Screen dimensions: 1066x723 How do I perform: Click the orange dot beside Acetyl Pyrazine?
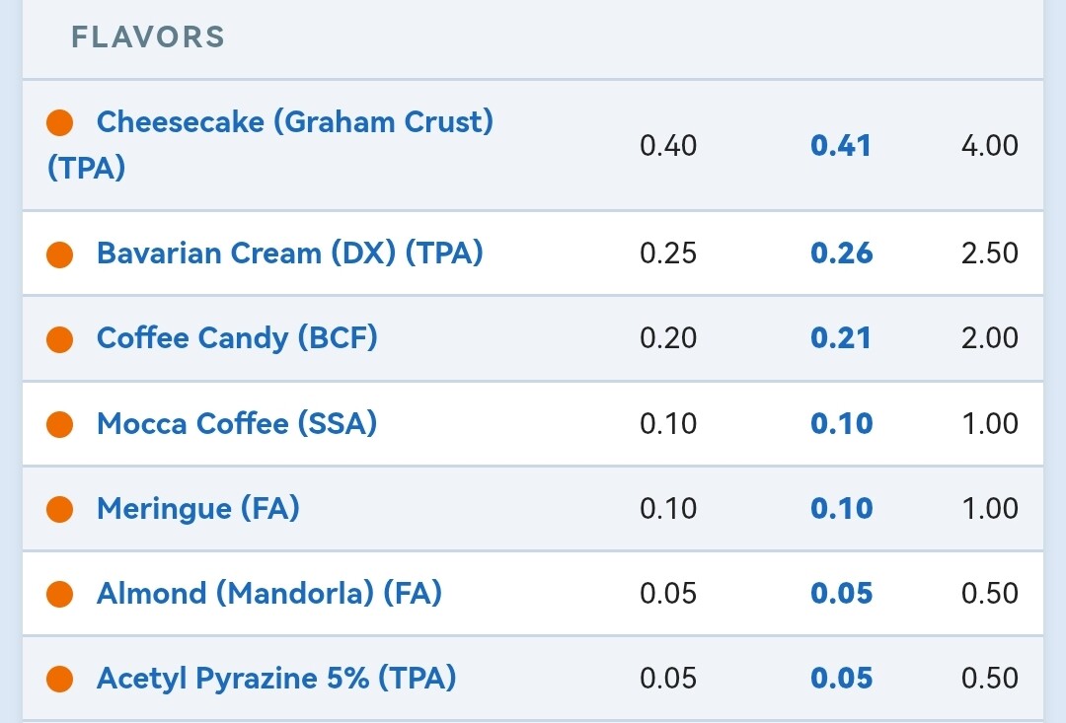[60, 679]
